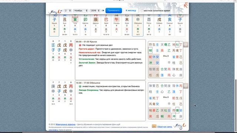Open the Ноябрь month dropdown
The height and width of the screenshot is (133, 237).
(x=81, y=11)
